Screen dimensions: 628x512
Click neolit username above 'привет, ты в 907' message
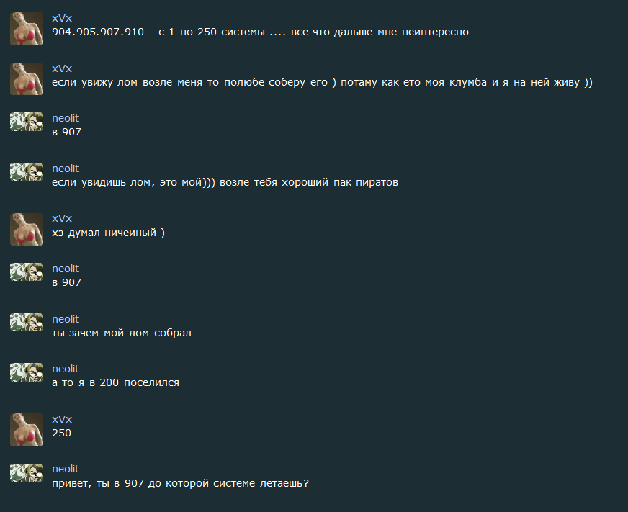pos(66,469)
